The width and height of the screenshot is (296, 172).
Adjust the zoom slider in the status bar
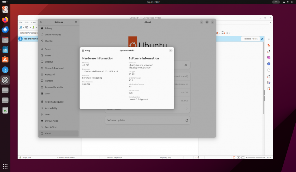click(x=256, y=158)
